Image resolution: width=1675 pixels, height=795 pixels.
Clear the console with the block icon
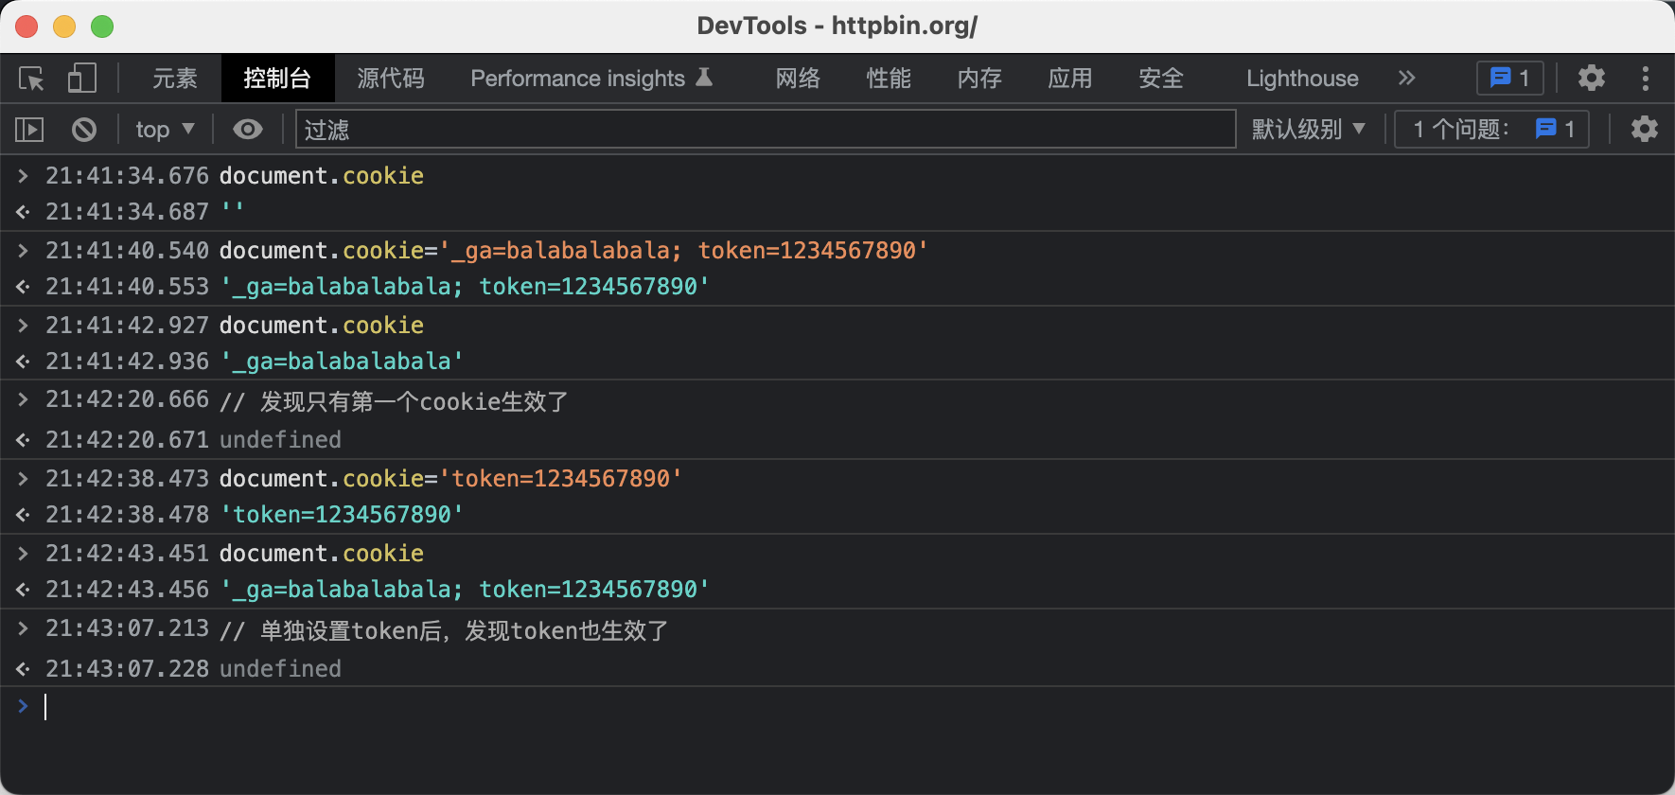coord(84,130)
